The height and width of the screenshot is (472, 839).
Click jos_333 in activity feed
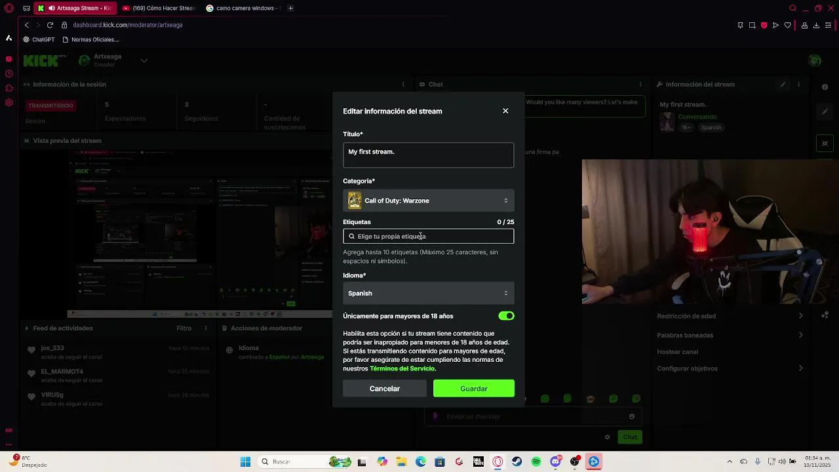(x=52, y=348)
